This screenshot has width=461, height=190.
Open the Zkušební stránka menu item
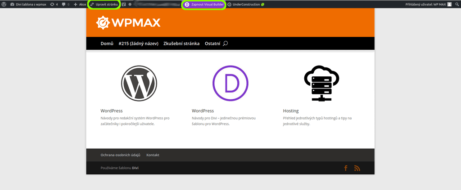181,44
